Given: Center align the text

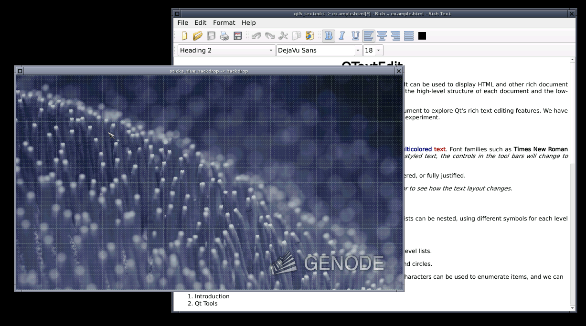Looking at the screenshot, I should click(382, 36).
